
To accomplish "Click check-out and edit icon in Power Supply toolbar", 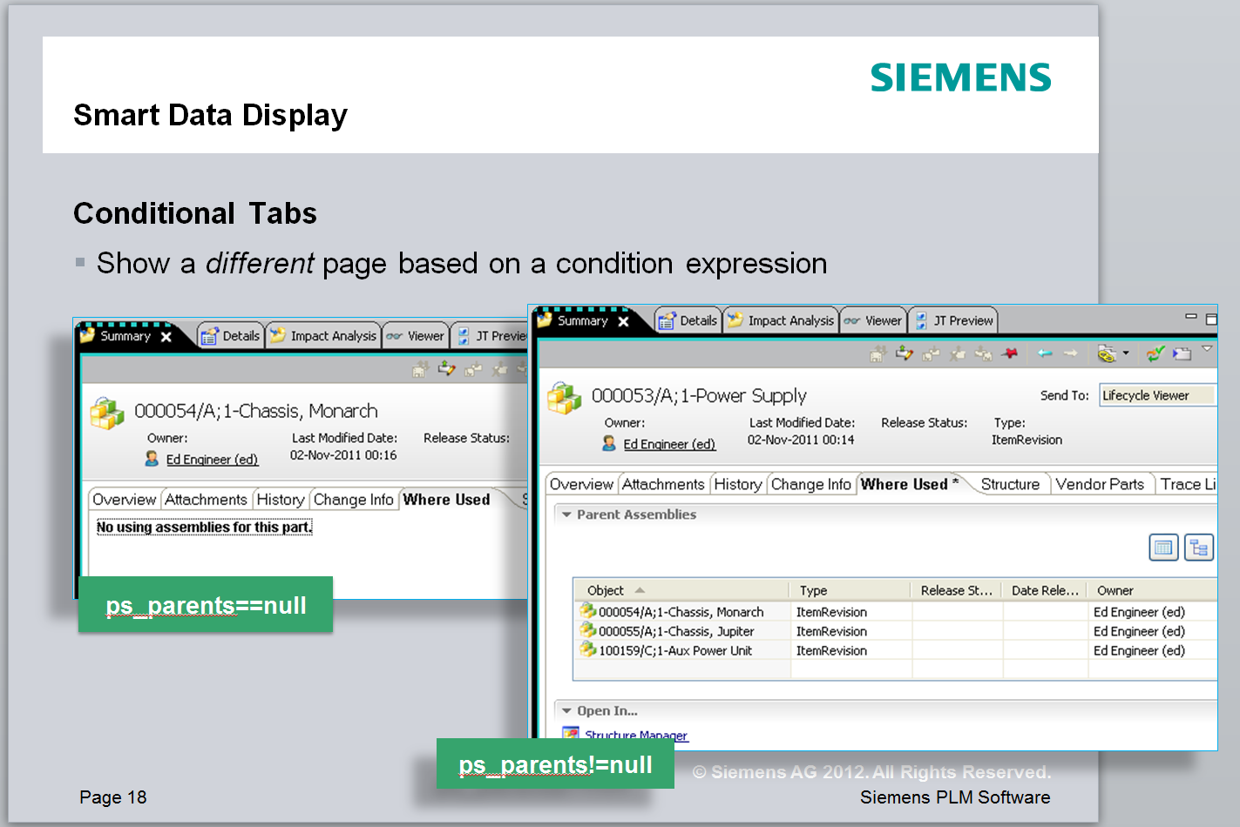I will coord(905,353).
